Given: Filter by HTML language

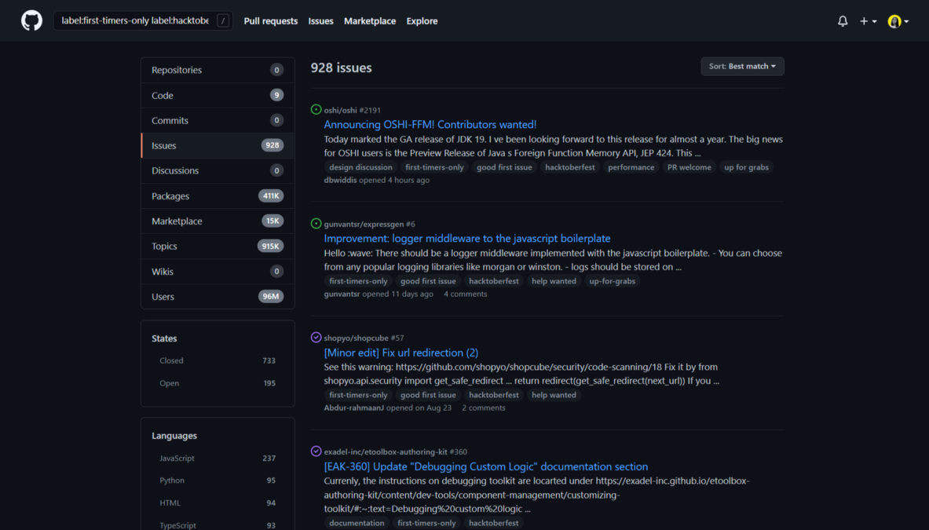Looking at the screenshot, I should coord(218,503).
